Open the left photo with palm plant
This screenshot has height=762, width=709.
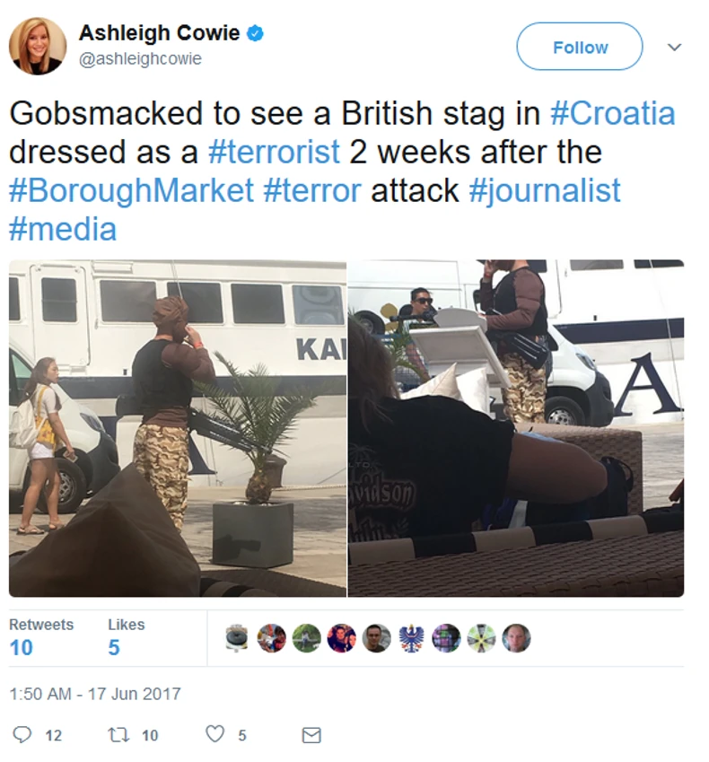coord(178,428)
